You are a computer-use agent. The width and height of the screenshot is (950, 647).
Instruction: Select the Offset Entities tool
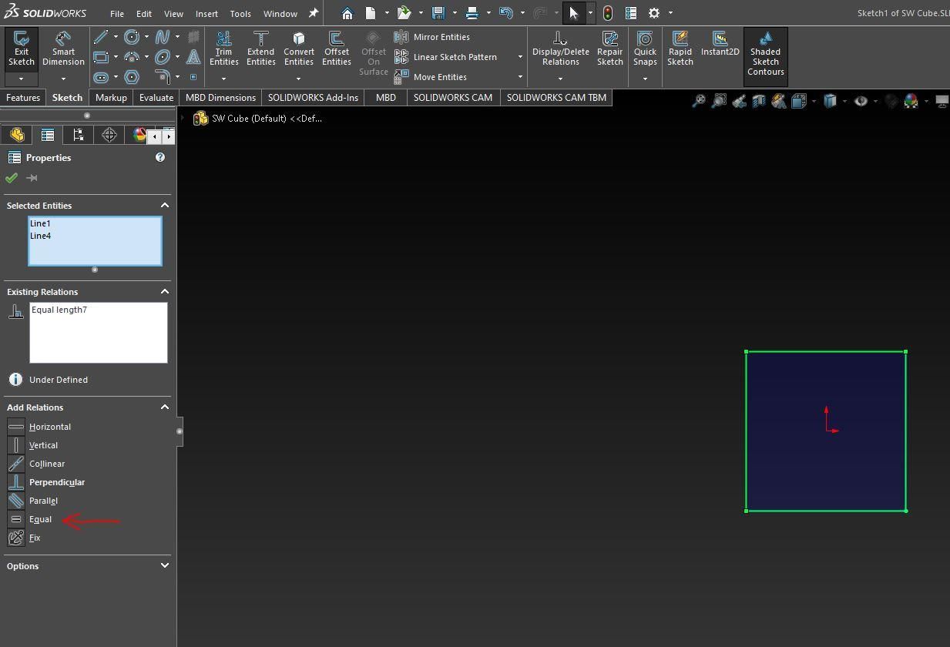[x=336, y=49]
